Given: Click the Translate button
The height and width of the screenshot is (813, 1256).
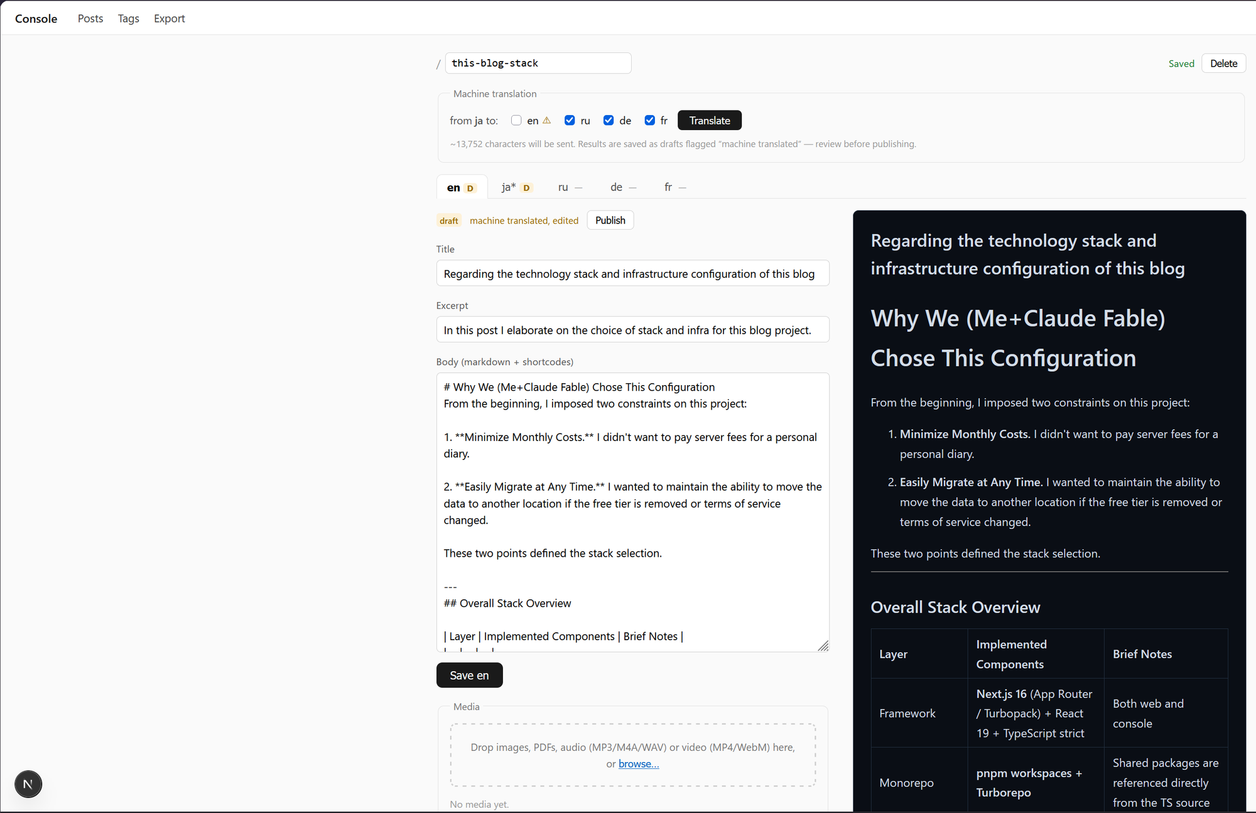Looking at the screenshot, I should pos(710,120).
